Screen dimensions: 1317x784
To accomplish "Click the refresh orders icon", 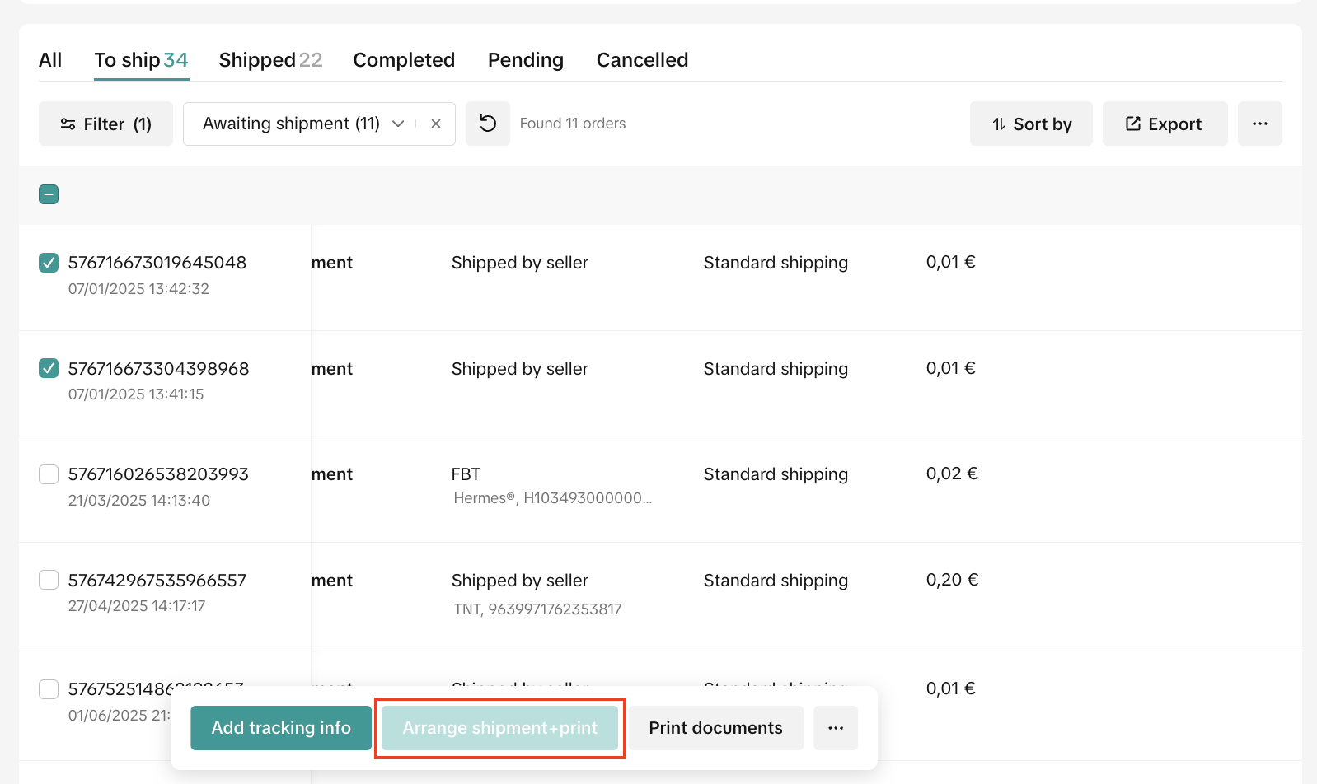I will [x=488, y=124].
